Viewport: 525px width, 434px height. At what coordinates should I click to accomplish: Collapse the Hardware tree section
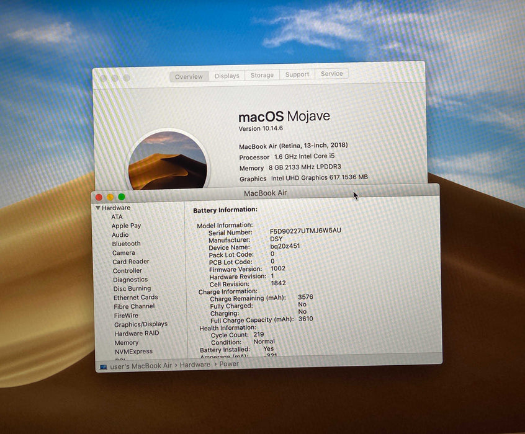click(x=98, y=208)
